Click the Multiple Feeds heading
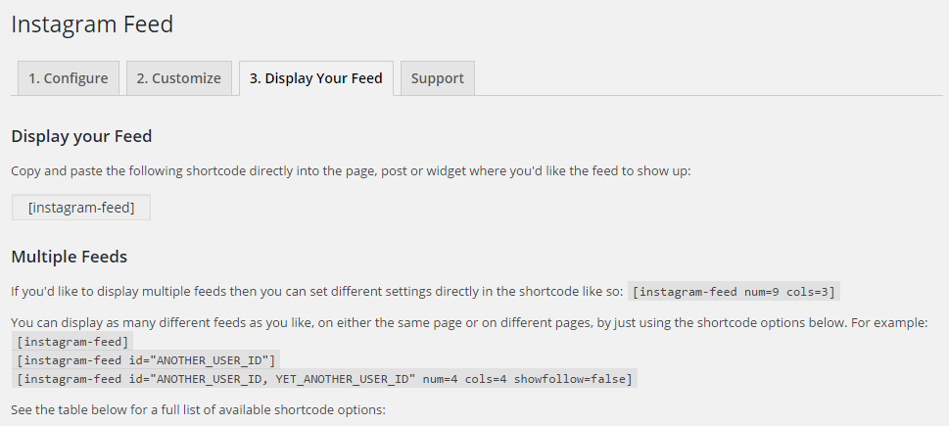This screenshot has height=426, width=949. tap(69, 257)
